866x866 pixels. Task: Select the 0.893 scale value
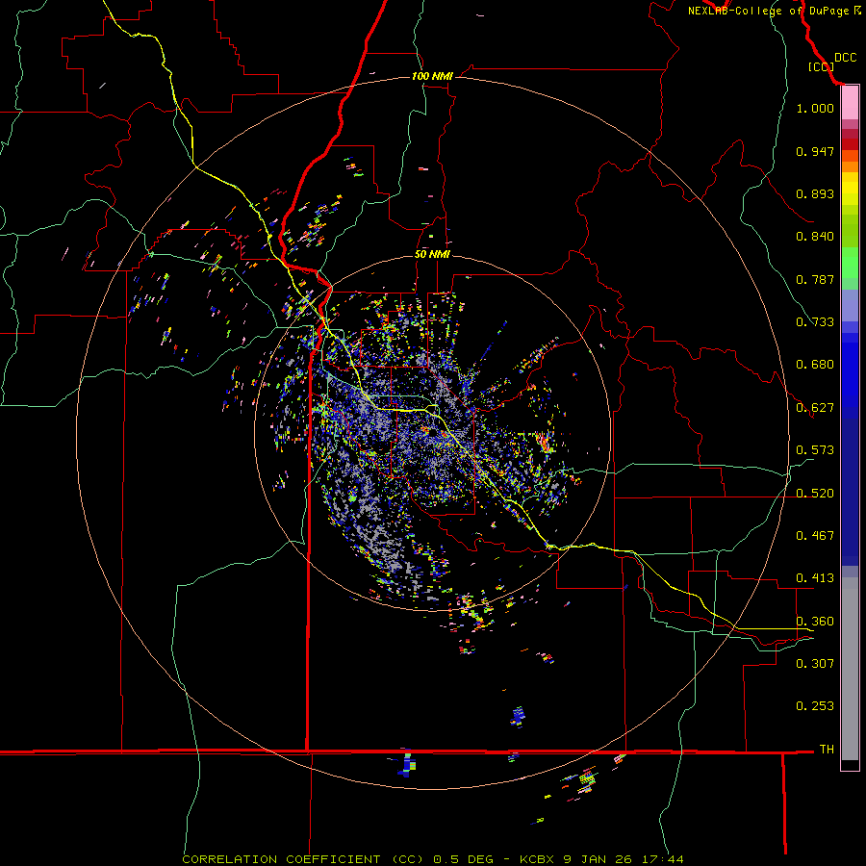point(815,193)
